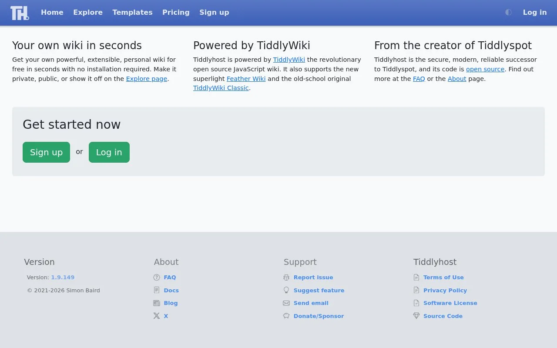Click the file icon beside Software License
Viewport: 557px width, 348px height.
click(416, 303)
